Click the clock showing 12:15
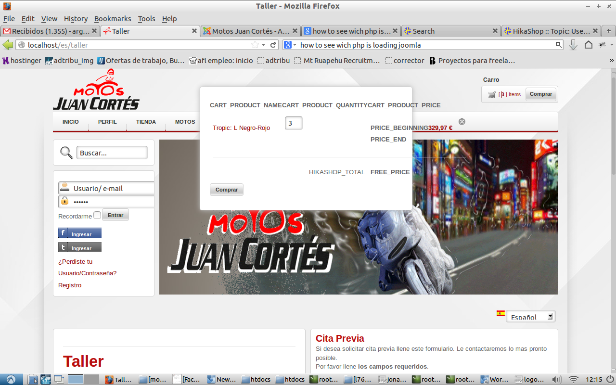 tap(594, 379)
